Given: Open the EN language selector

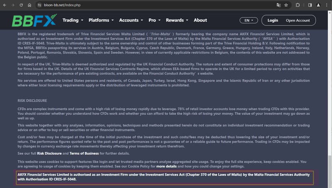Looking at the screenshot, I should click(x=249, y=20).
